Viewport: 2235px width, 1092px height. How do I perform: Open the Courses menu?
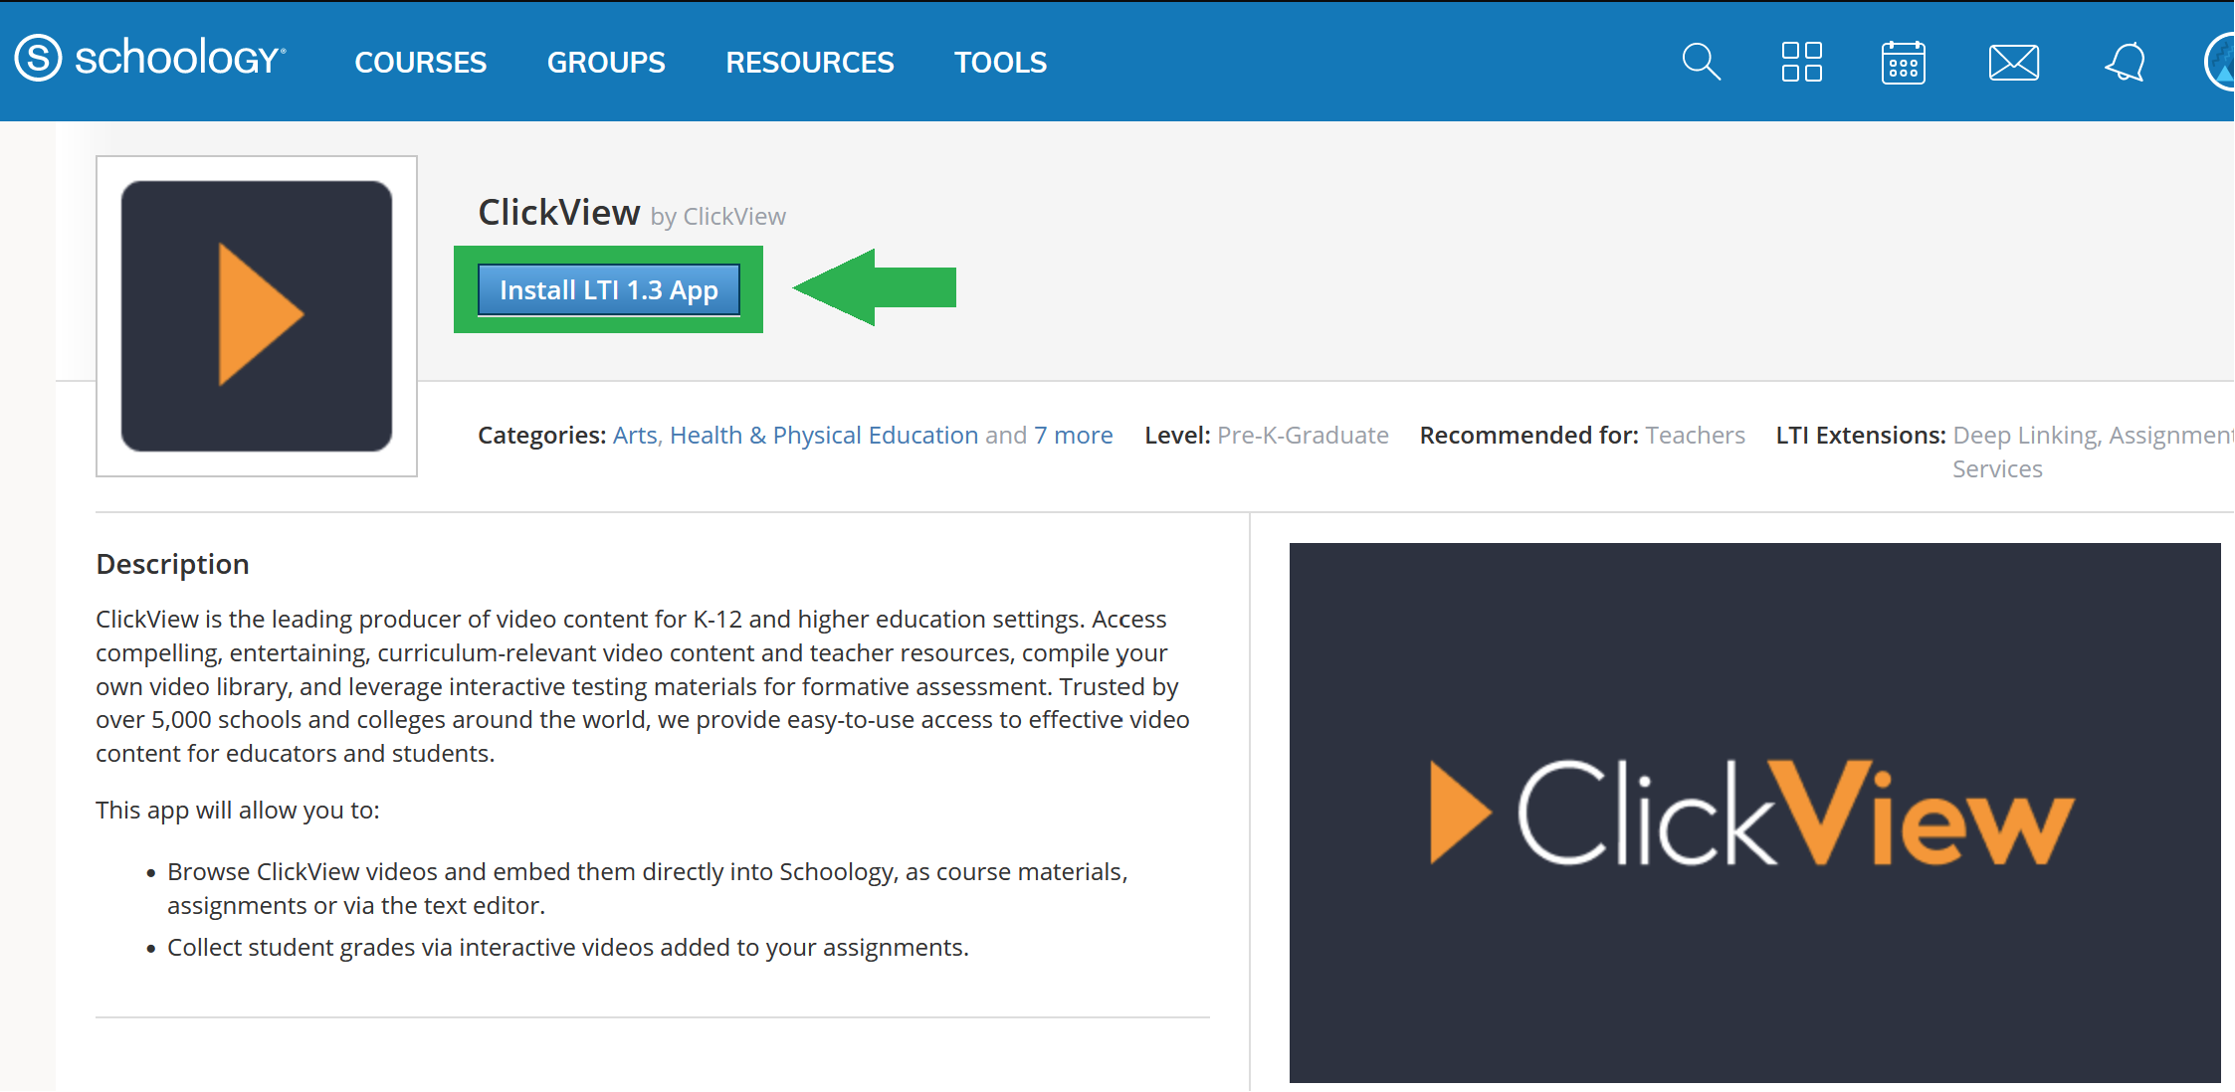(x=420, y=62)
